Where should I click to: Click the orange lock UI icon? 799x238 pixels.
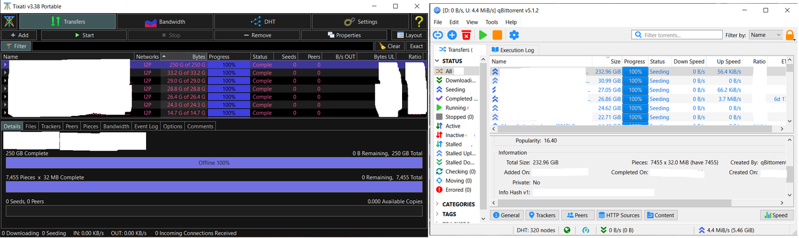coord(790,36)
